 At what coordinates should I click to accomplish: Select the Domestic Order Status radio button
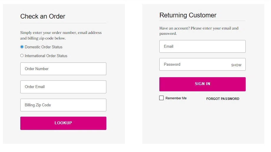click(22, 47)
